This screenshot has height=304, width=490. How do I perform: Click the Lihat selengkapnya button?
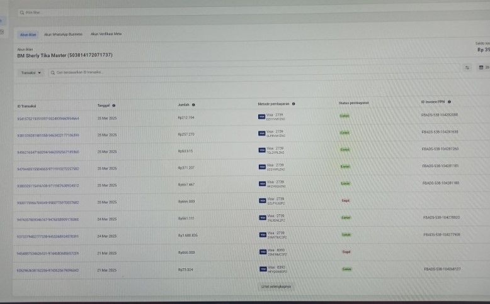click(x=276, y=286)
